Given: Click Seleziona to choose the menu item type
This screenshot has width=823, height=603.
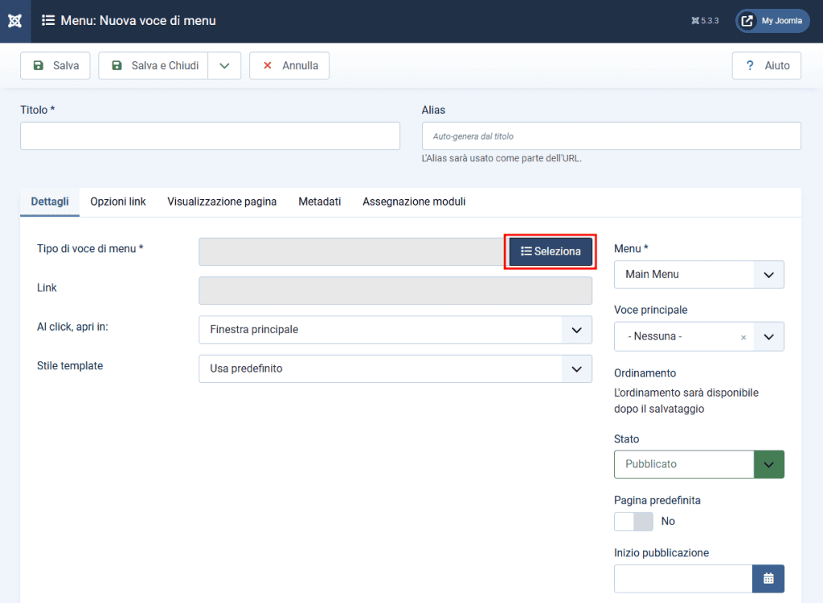Looking at the screenshot, I should click(x=551, y=251).
